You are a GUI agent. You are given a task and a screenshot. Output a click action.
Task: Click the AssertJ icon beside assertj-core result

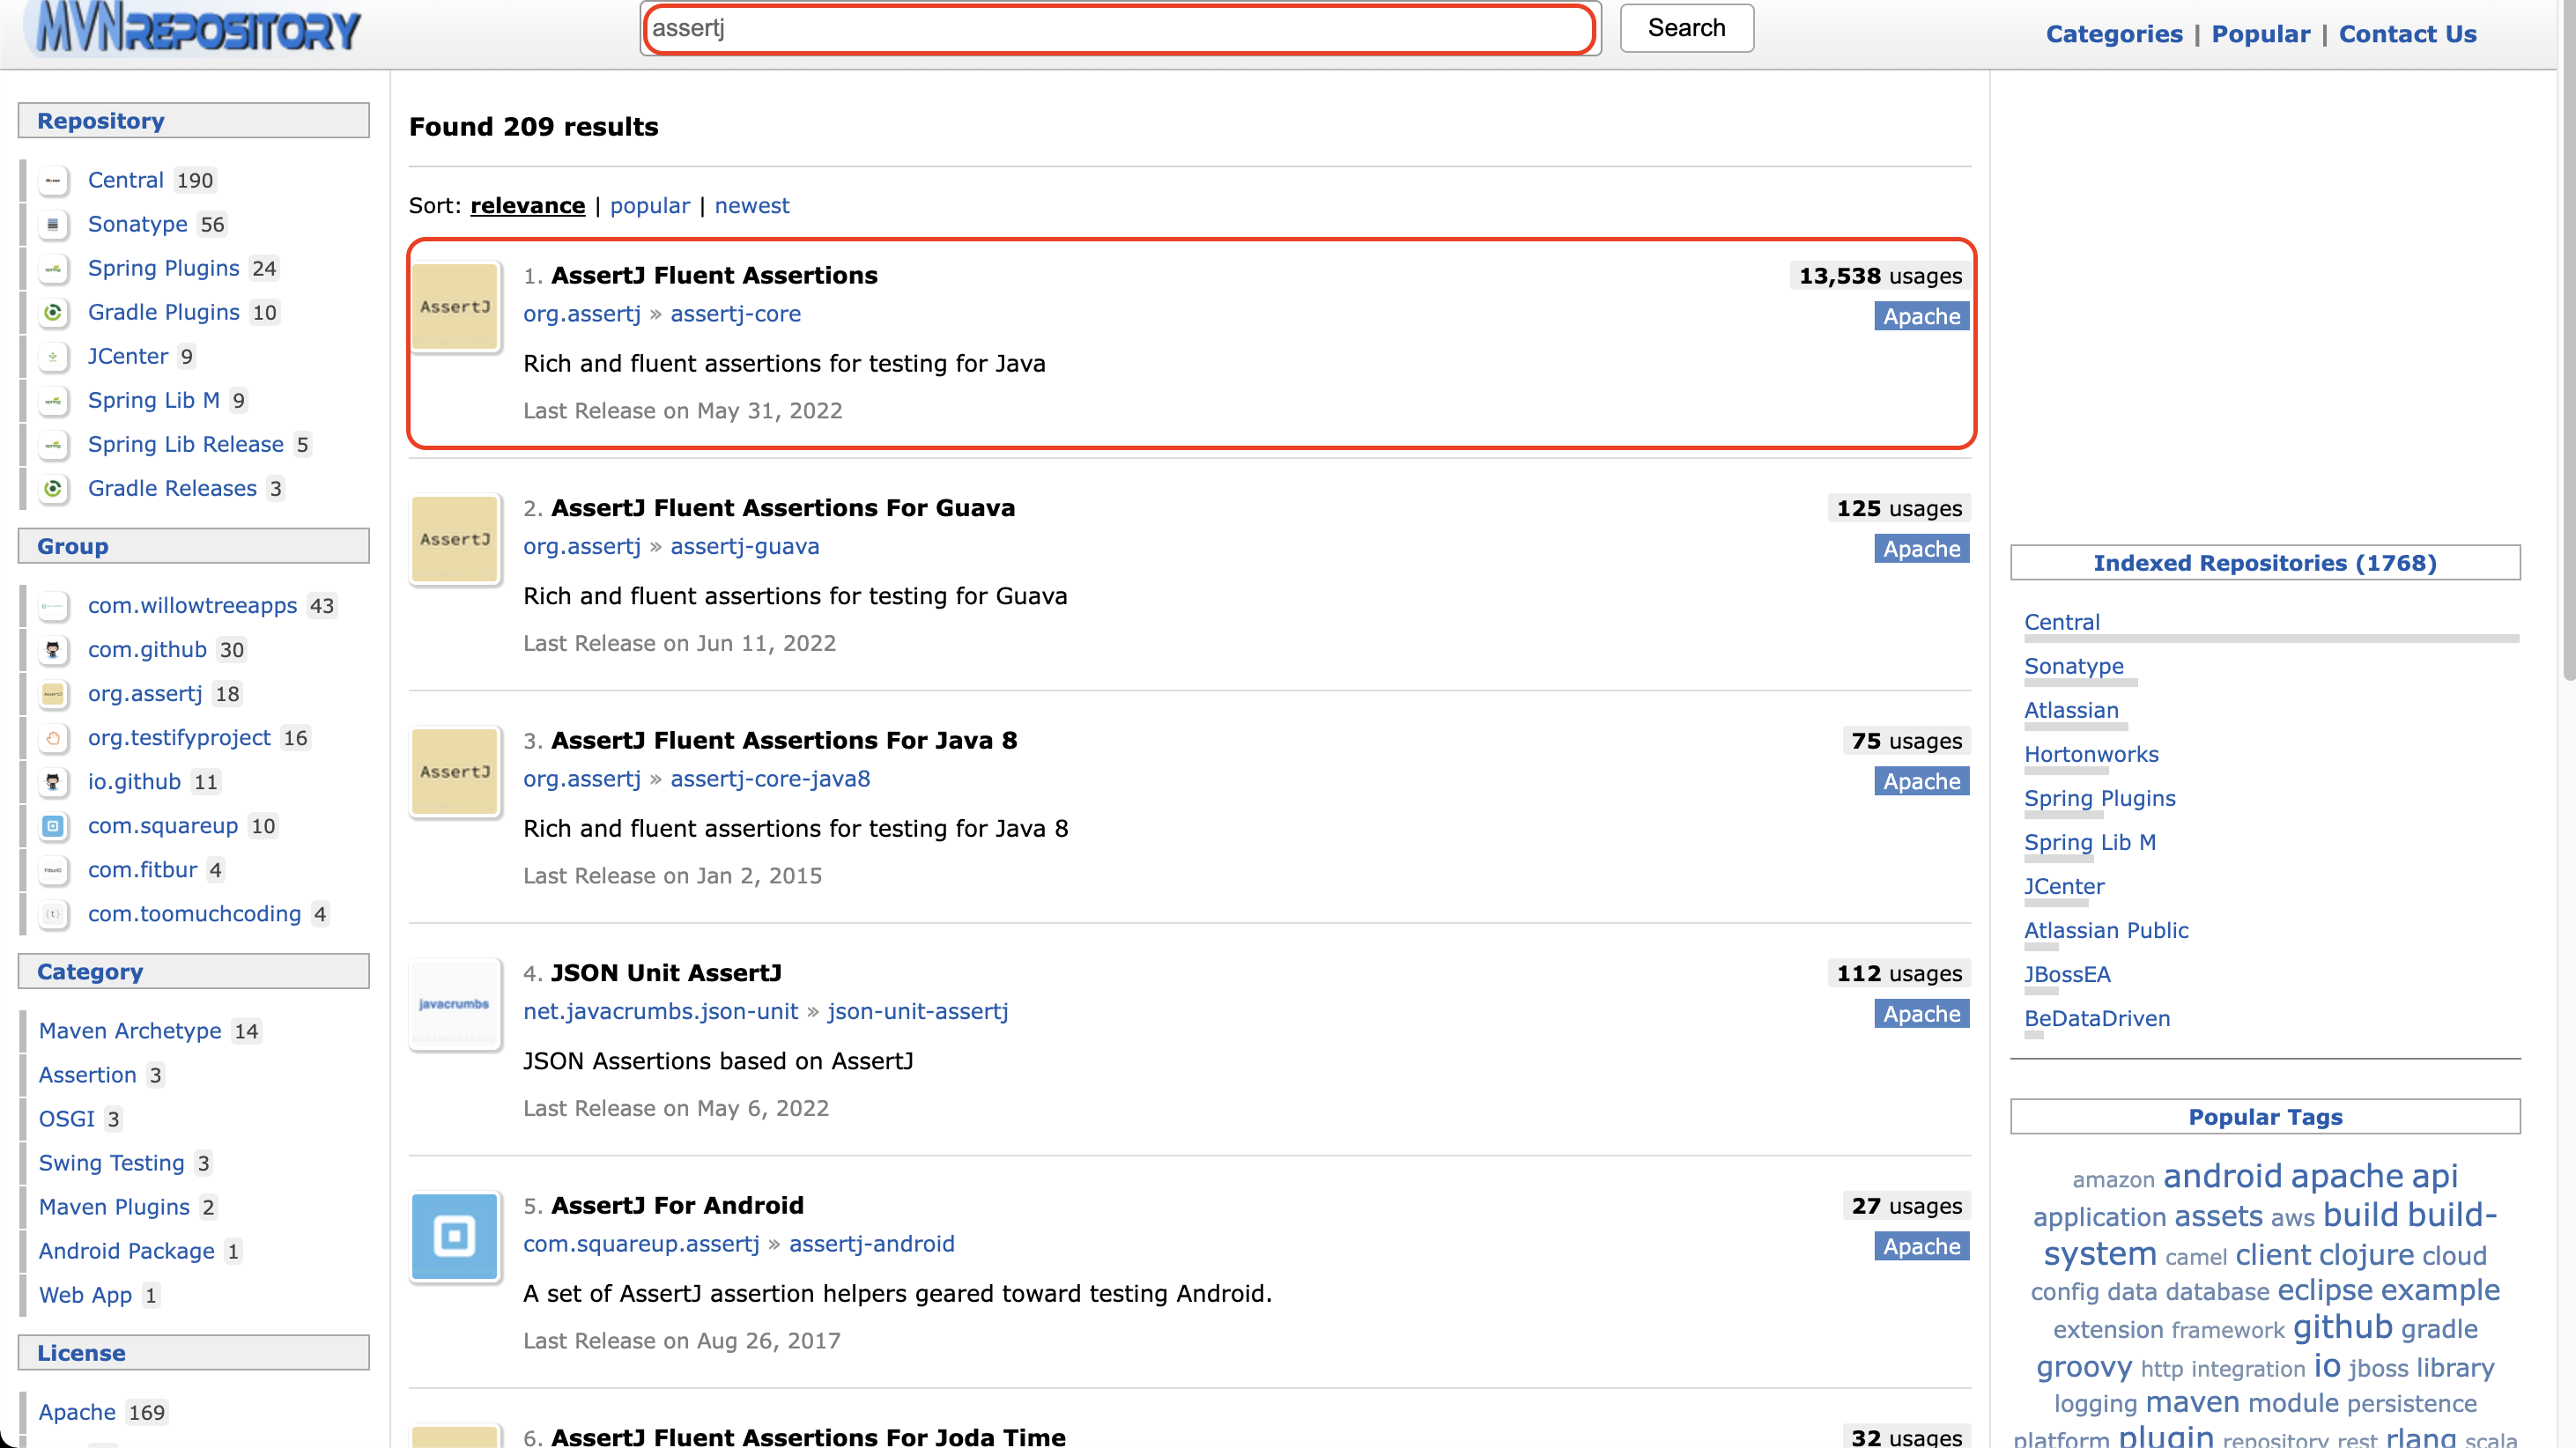(x=455, y=307)
